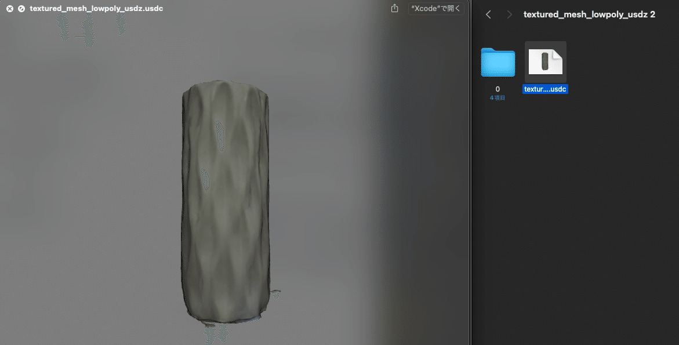Viewport: 679px width, 345px height.
Task: Click the folder label 0
Action: pyautogui.click(x=498, y=89)
